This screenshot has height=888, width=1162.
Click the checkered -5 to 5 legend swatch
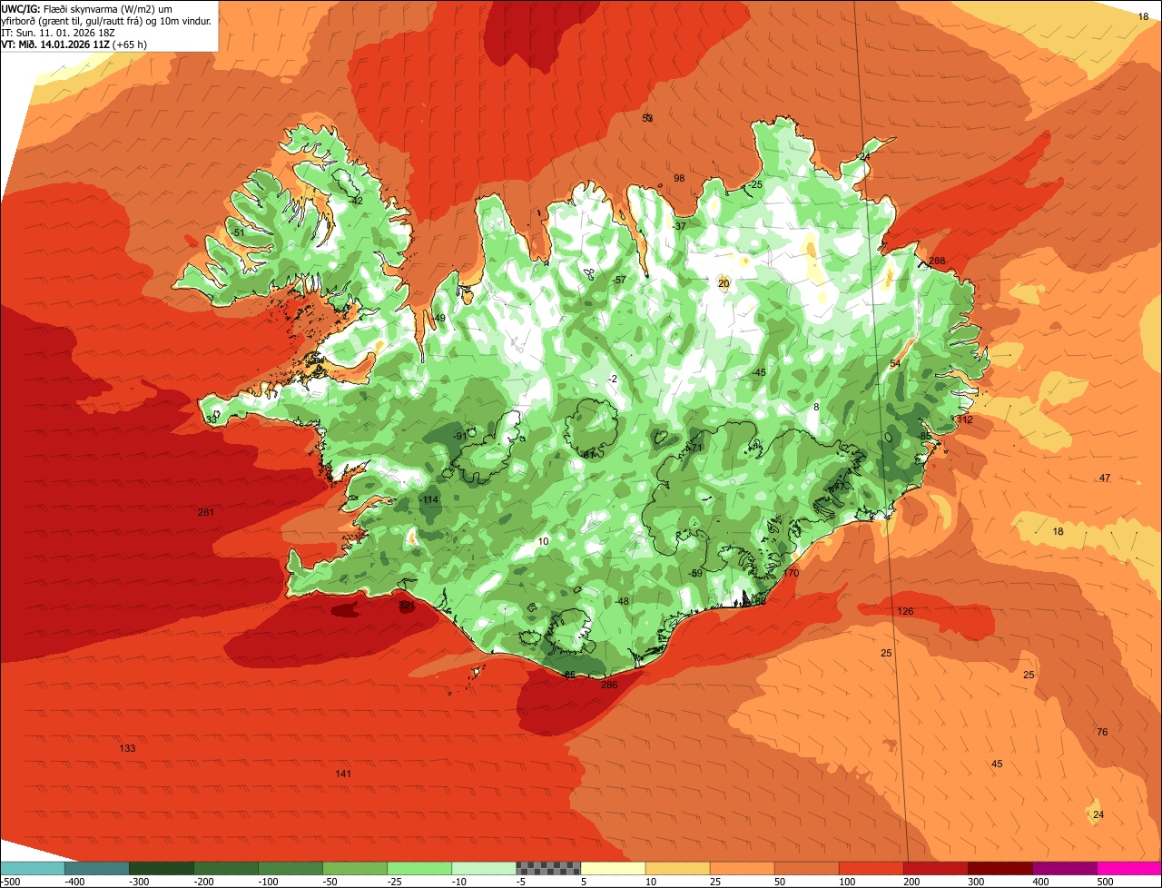point(548,868)
